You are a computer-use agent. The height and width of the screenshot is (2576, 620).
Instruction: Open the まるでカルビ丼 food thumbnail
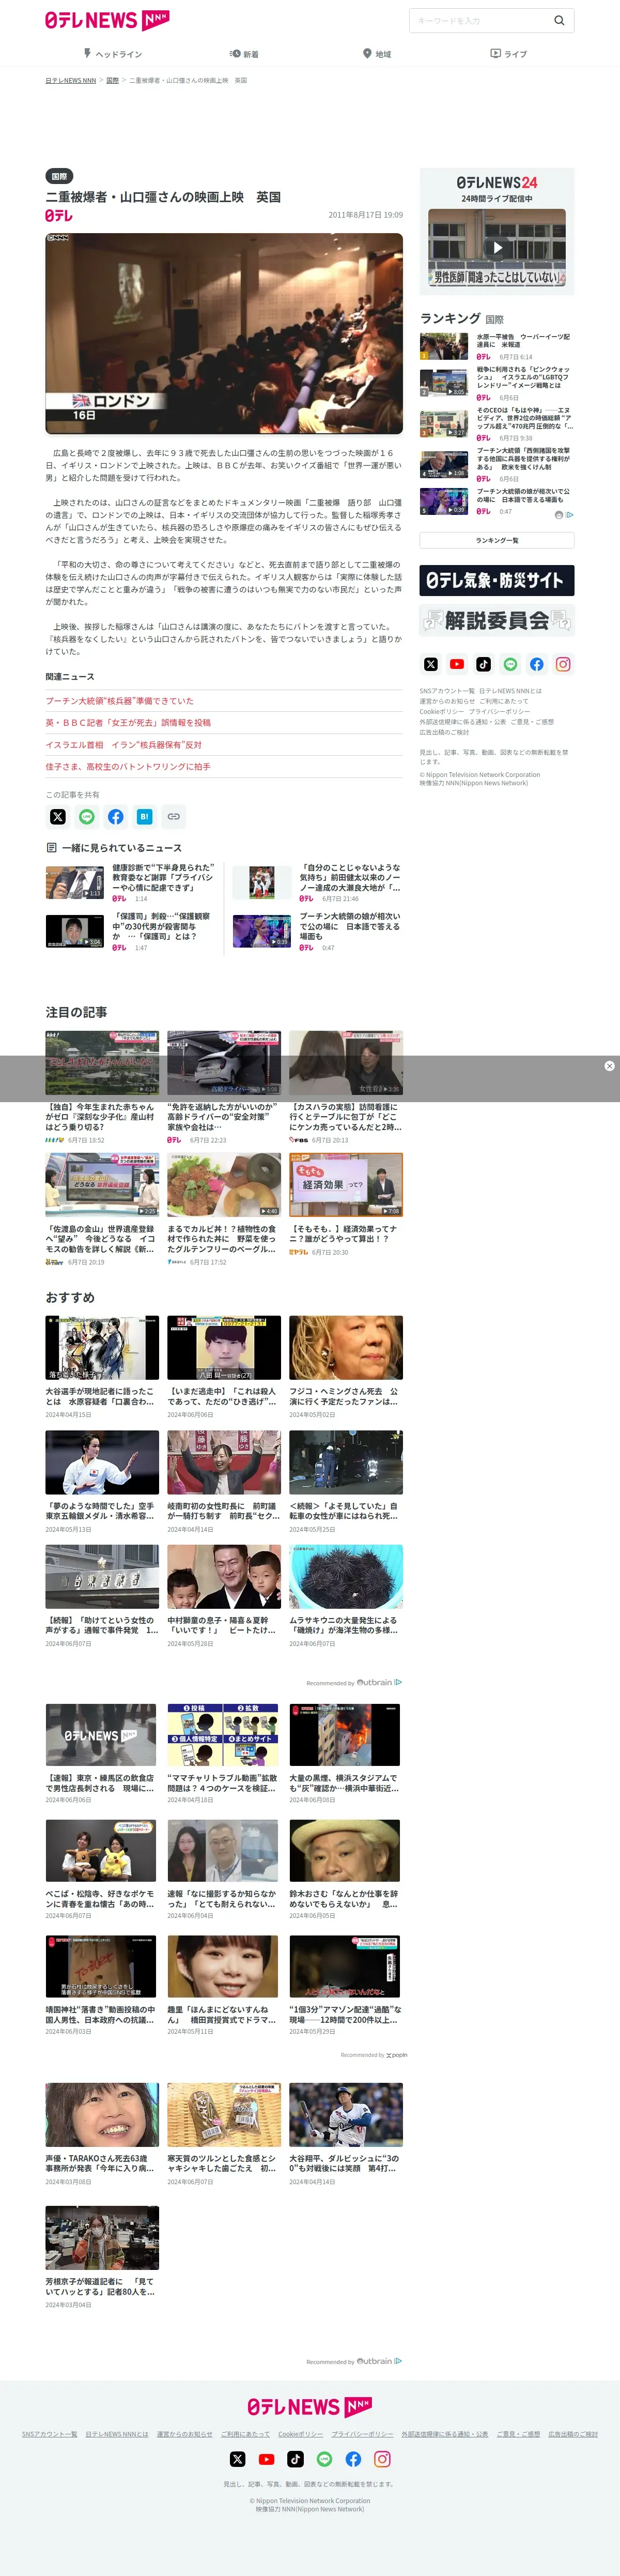point(224,1185)
